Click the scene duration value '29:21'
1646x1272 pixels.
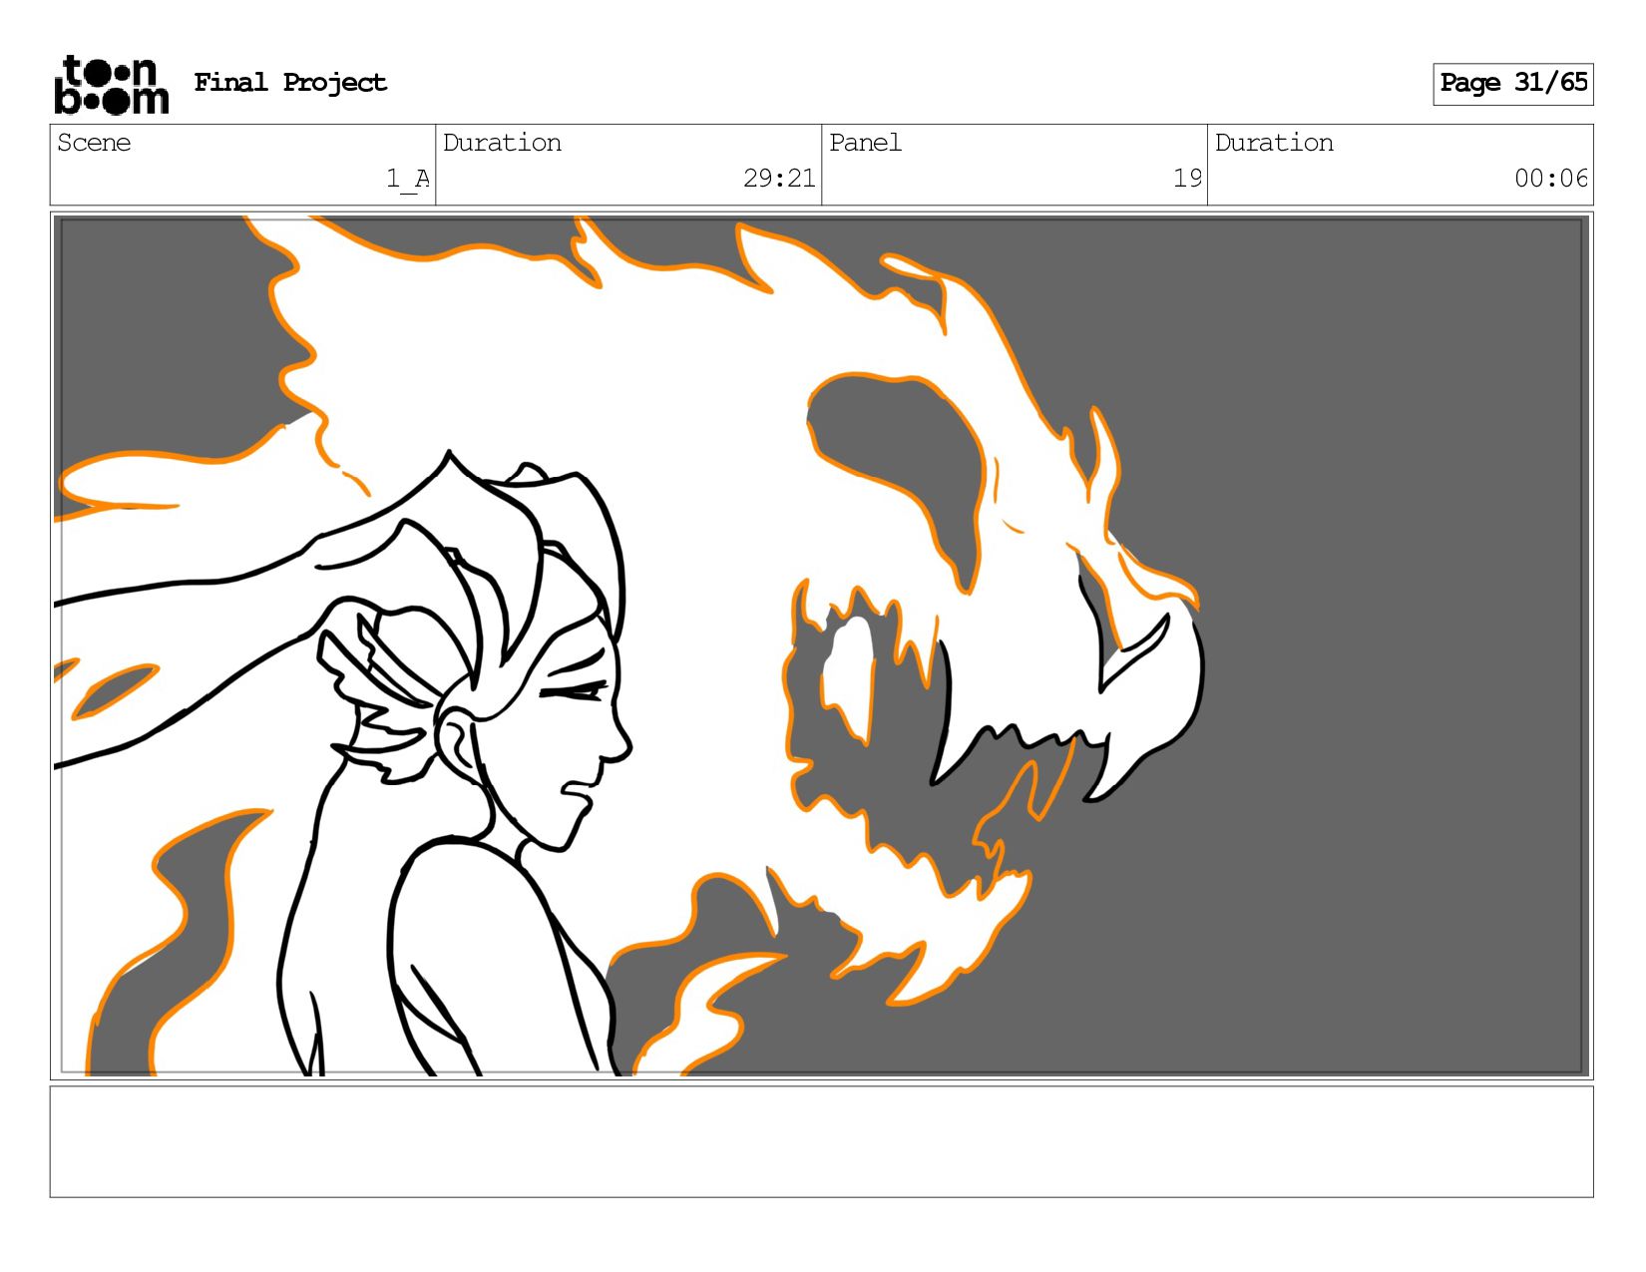click(x=779, y=179)
